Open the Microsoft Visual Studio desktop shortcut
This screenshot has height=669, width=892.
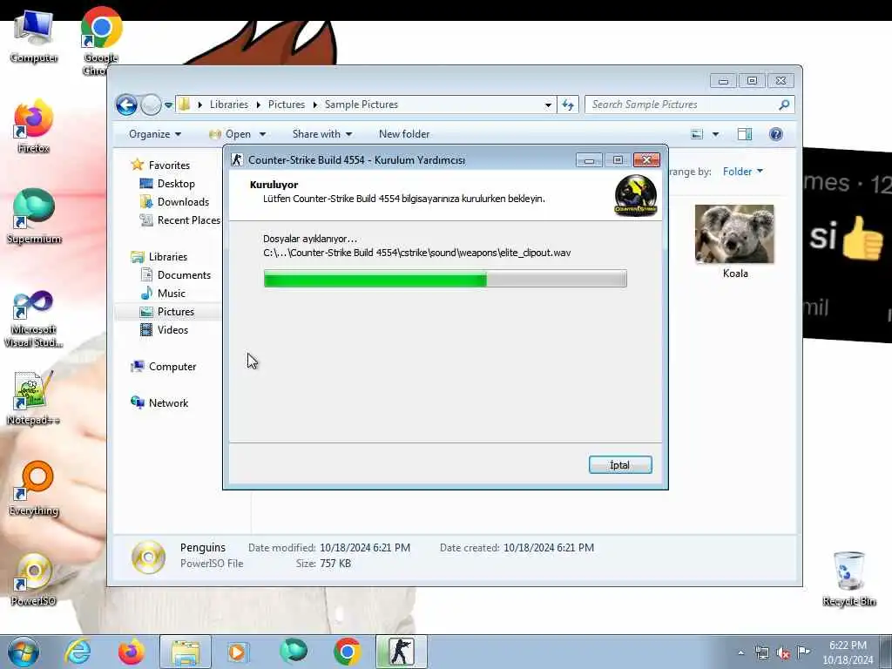(x=34, y=319)
